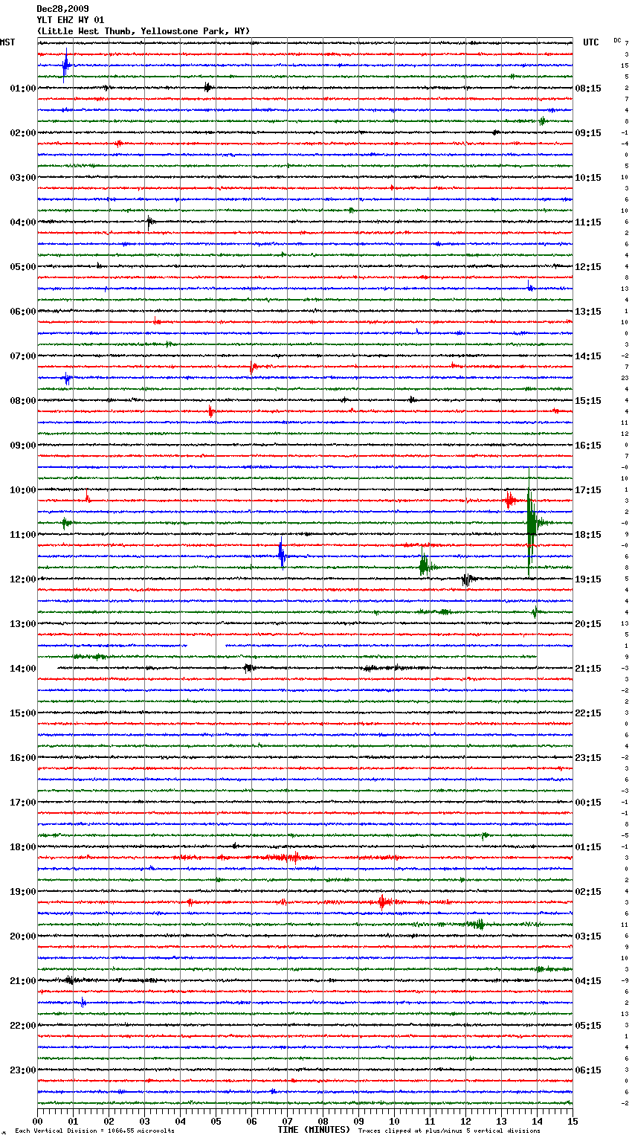632x1141 pixels.
Task: Select the 22:00 MST time label
Action: [23, 1026]
